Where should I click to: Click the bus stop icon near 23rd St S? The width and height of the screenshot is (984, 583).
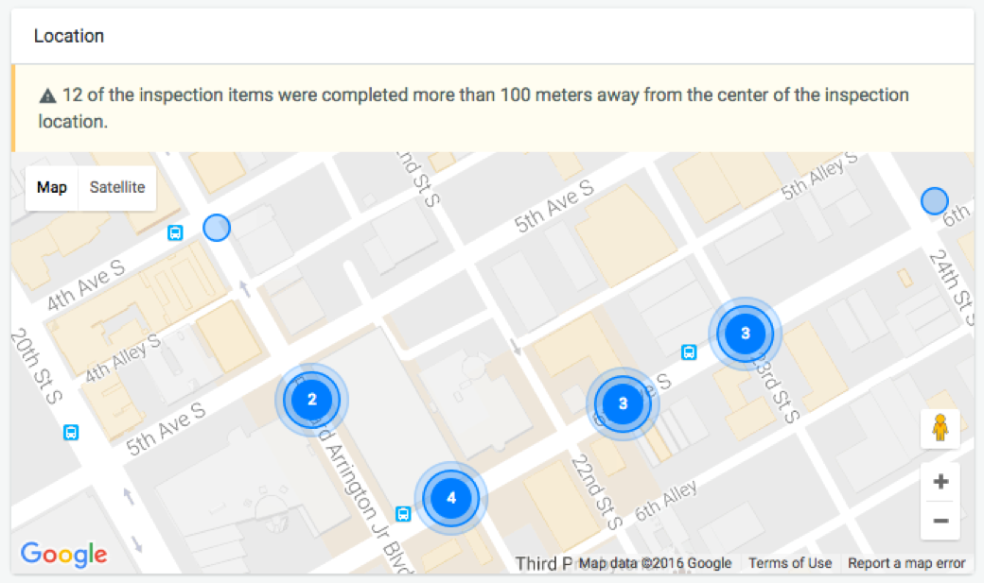click(x=689, y=352)
